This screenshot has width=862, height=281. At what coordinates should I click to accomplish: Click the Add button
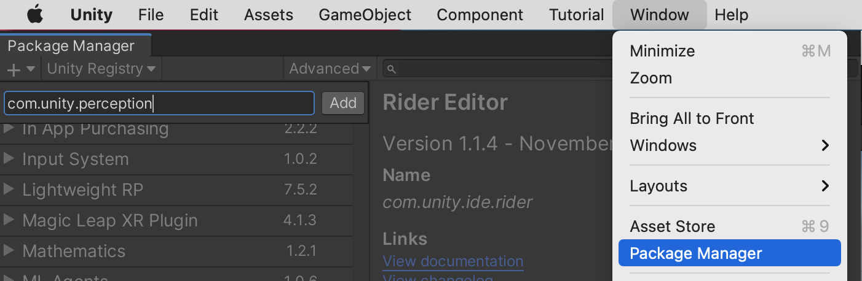tap(343, 103)
